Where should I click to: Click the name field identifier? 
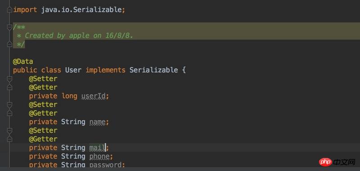click(97, 122)
